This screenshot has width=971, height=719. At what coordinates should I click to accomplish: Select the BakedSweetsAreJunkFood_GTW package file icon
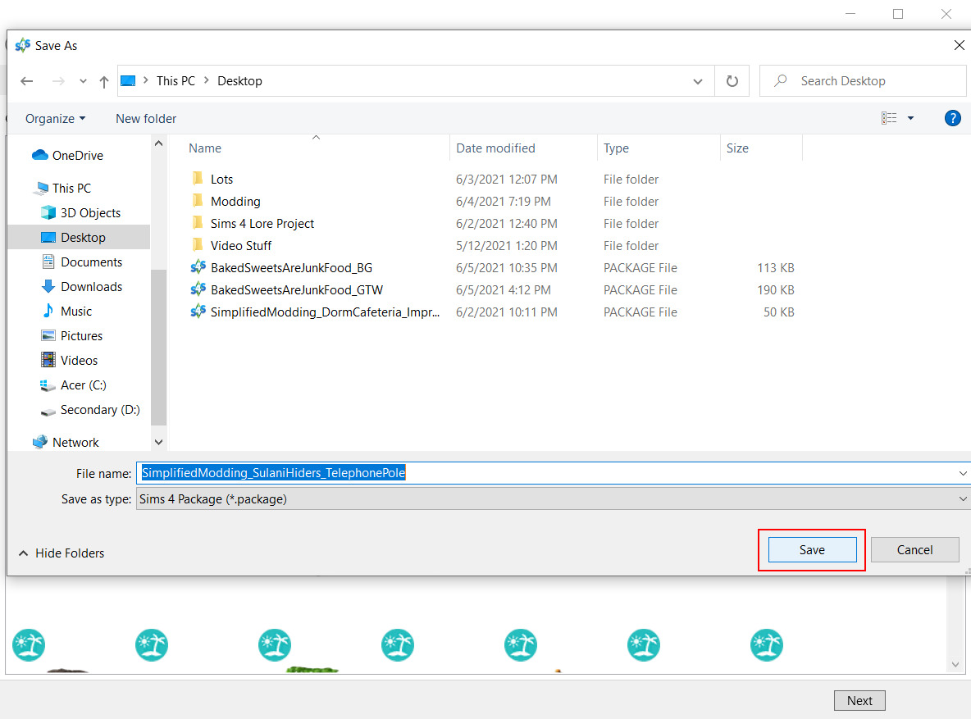click(x=198, y=290)
